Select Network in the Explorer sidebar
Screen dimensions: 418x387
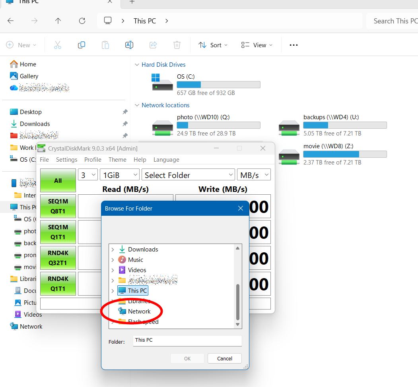(x=26, y=327)
